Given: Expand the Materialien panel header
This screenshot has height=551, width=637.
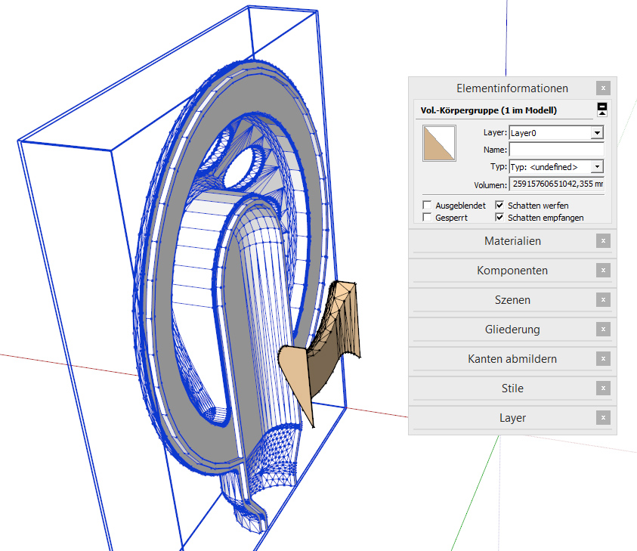Looking at the screenshot, I should tap(512, 241).
